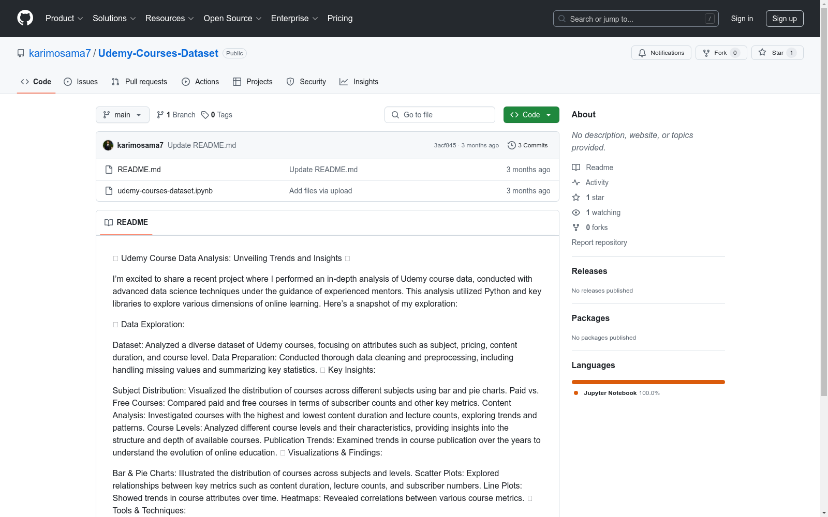Open the Insights tab

click(x=359, y=82)
